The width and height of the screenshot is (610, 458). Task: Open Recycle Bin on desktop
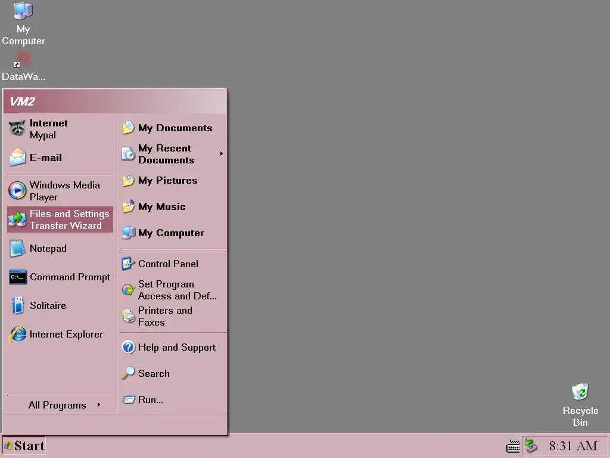(580, 405)
